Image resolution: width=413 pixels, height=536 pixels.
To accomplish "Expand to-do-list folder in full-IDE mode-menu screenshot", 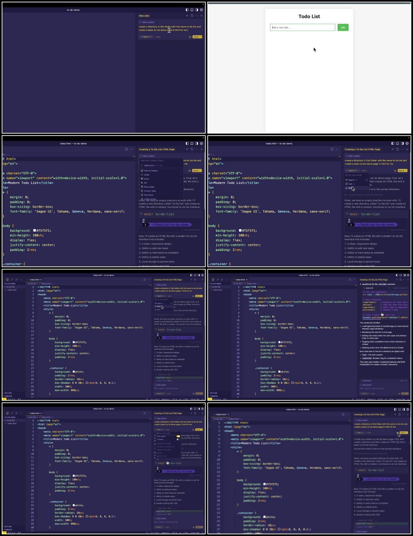I will pos(14,287).
